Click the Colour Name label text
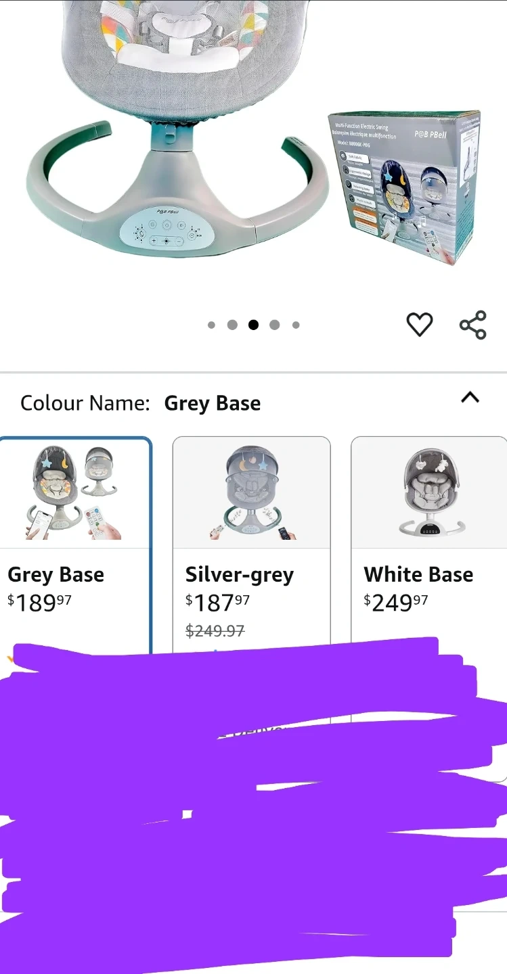Screen dimensions: 507x974 [85, 403]
